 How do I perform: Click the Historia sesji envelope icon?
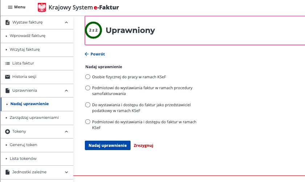[7, 77]
